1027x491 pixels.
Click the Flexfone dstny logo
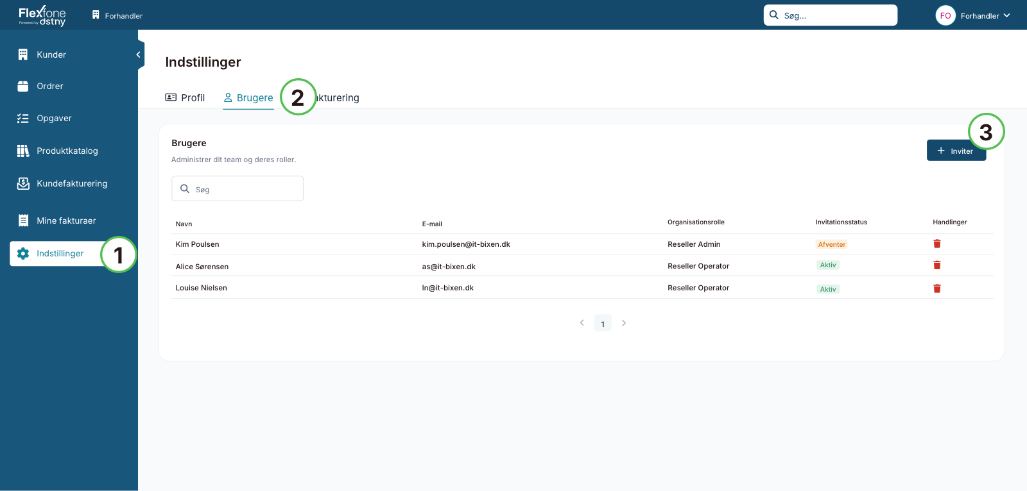pyautogui.click(x=42, y=15)
